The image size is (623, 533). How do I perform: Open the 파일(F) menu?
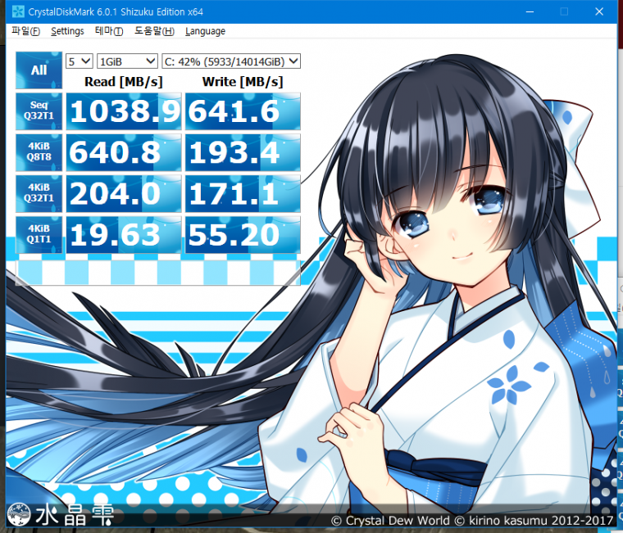[26, 31]
